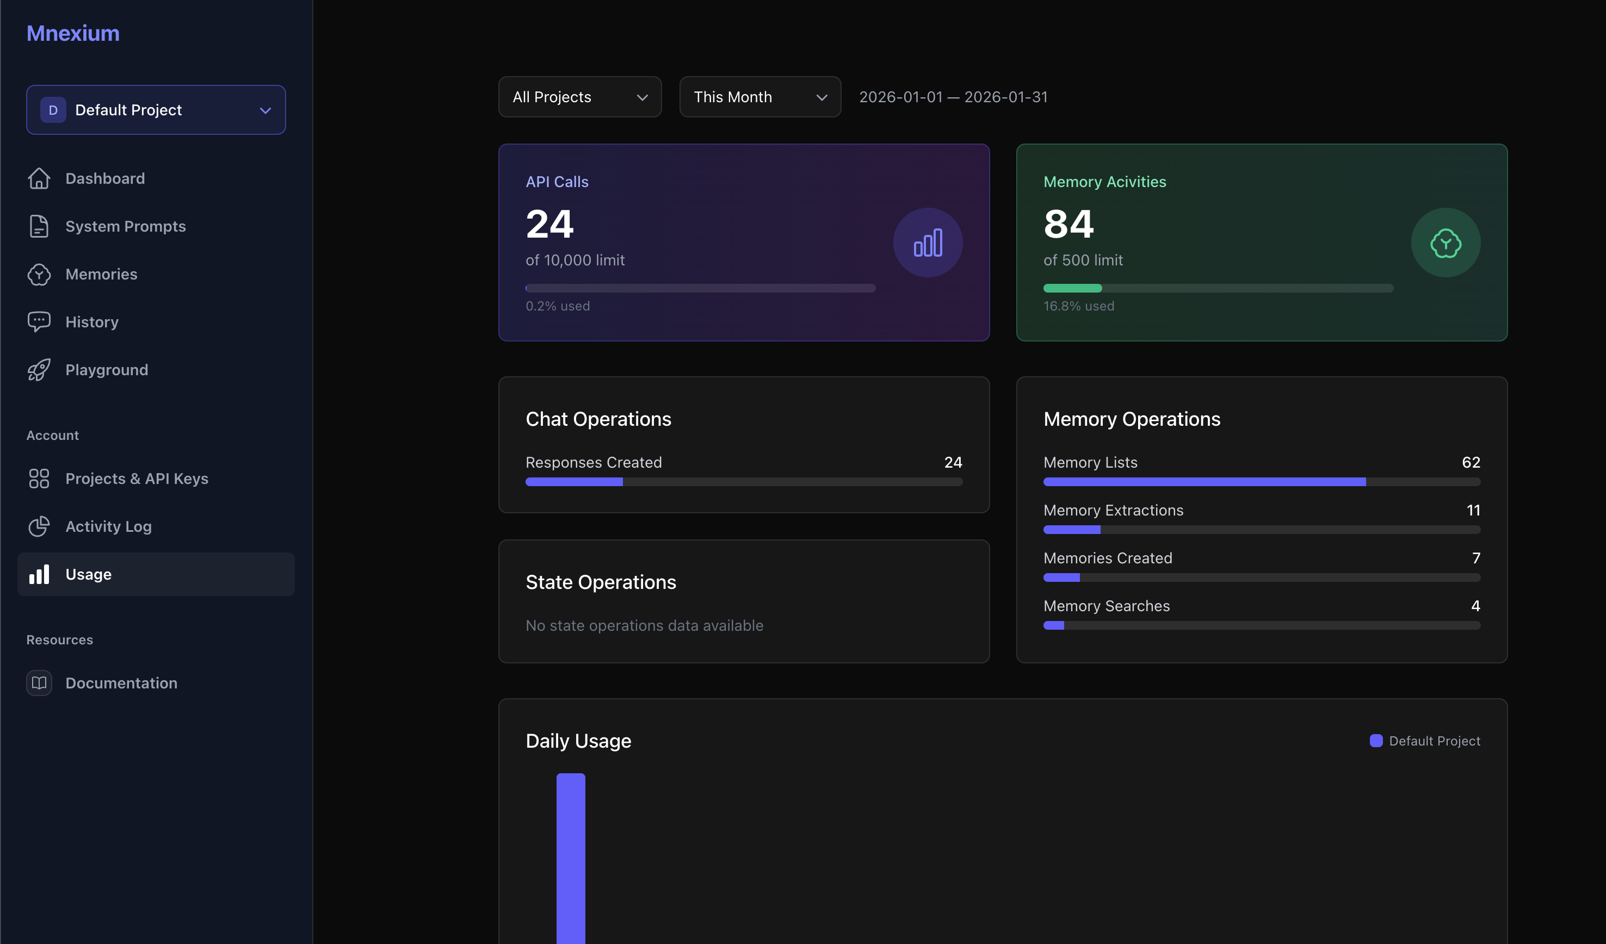Image resolution: width=1606 pixels, height=944 pixels.
Task: Click the brain icon in Memory Activities card
Action: (1446, 242)
